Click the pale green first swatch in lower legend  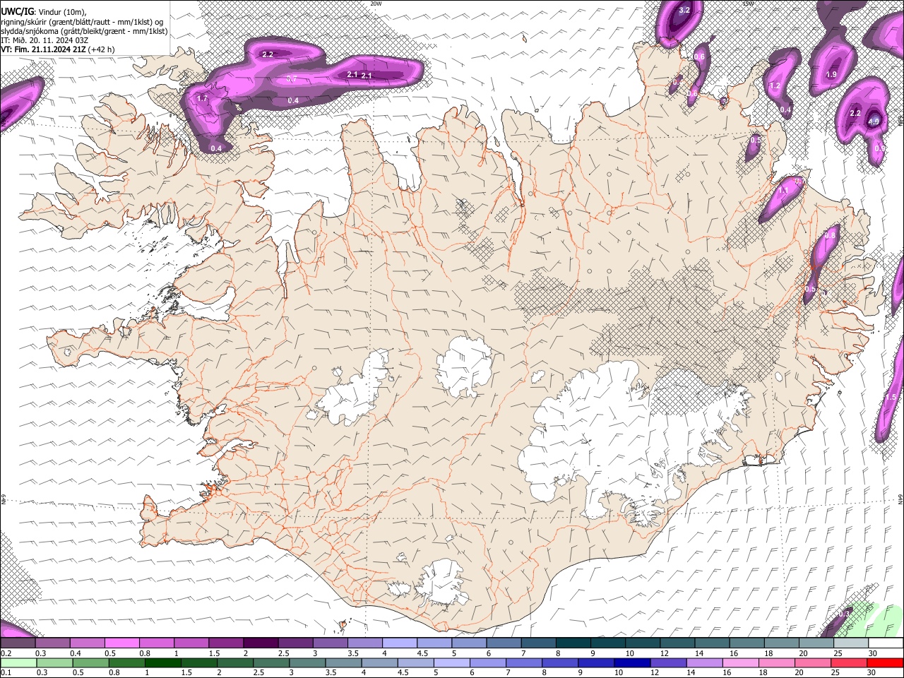18,662
